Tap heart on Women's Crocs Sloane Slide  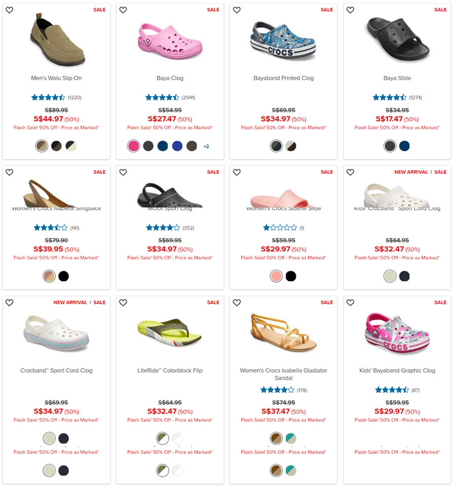[237, 172]
